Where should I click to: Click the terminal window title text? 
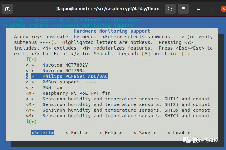click(107, 9)
